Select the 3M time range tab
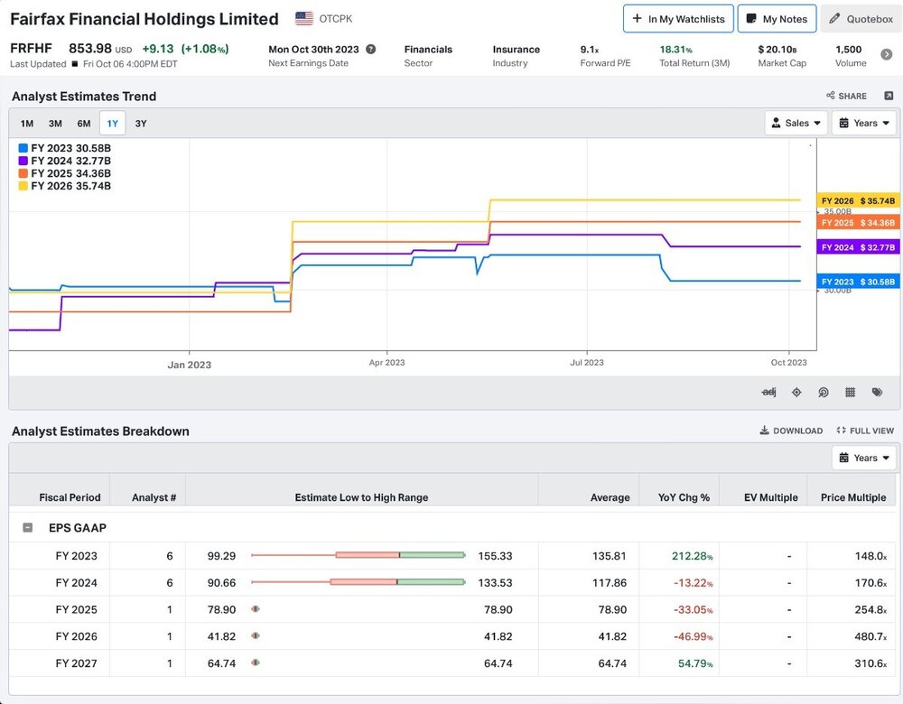Image resolution: width=903 pixels, height=704 pixels. [55, 123]
